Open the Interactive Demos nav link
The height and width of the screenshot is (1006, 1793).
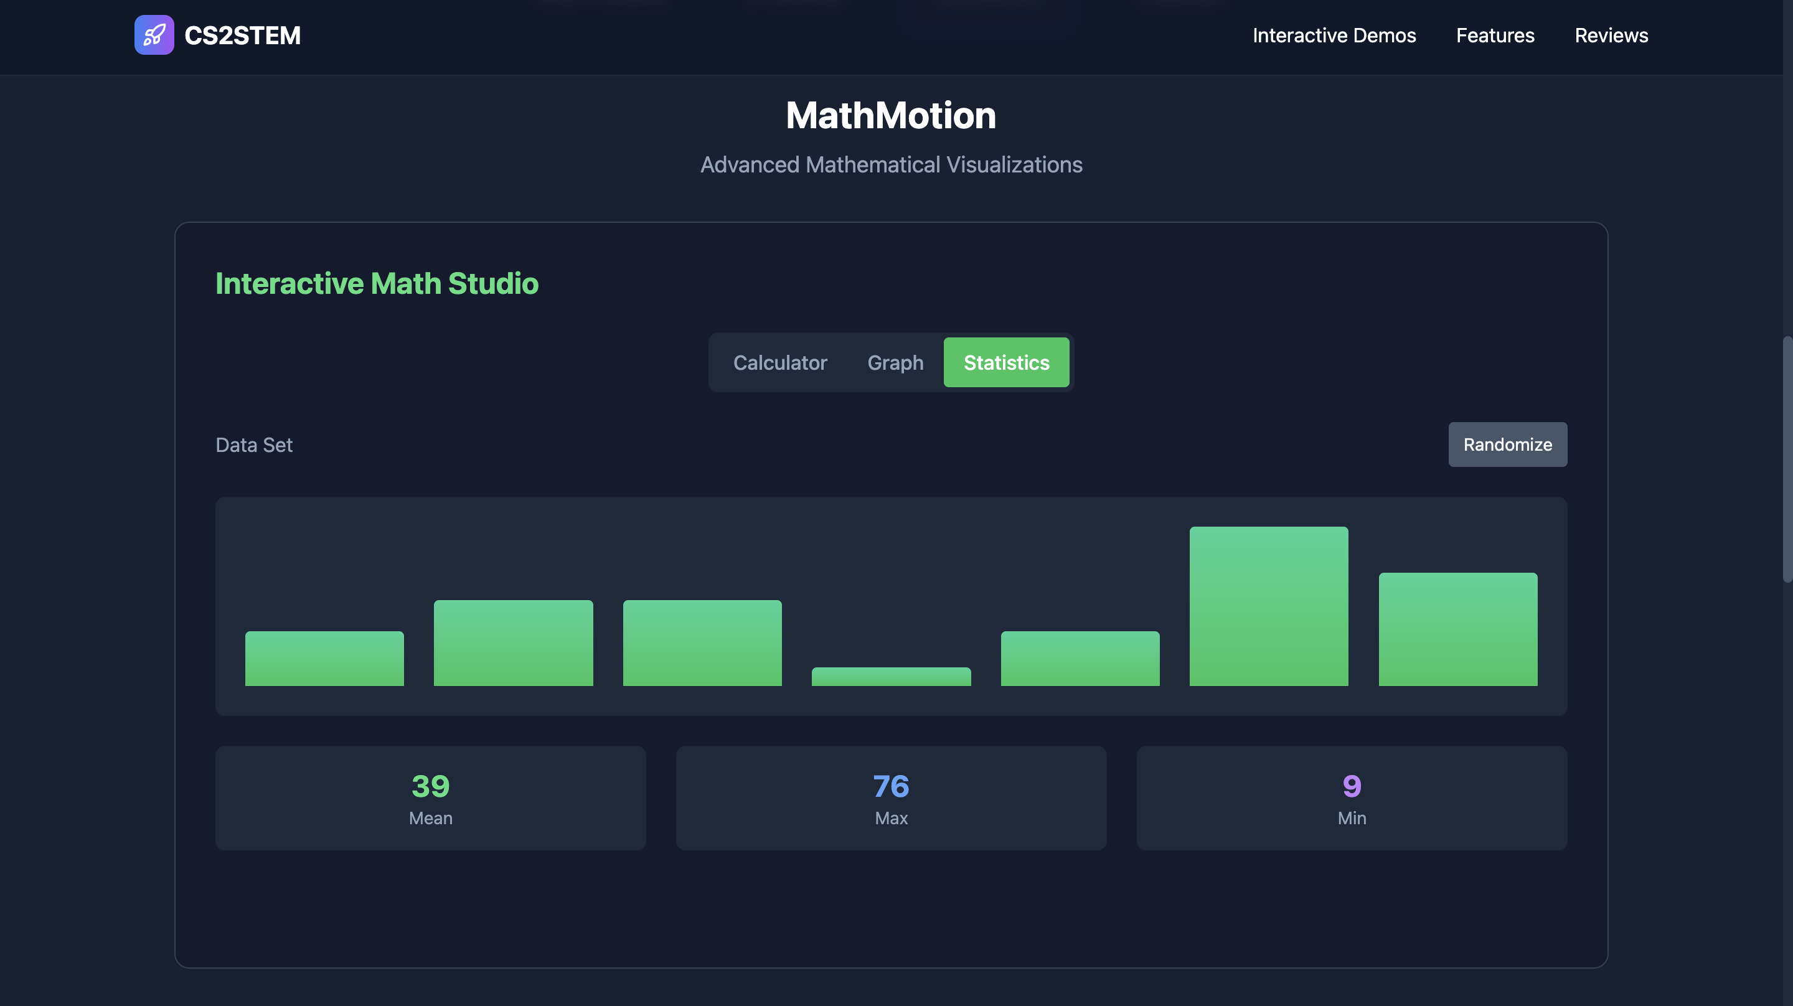[x=1334, y=35]
